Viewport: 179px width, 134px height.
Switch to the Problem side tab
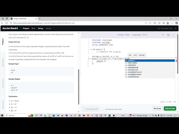click(x=3, y=42)
